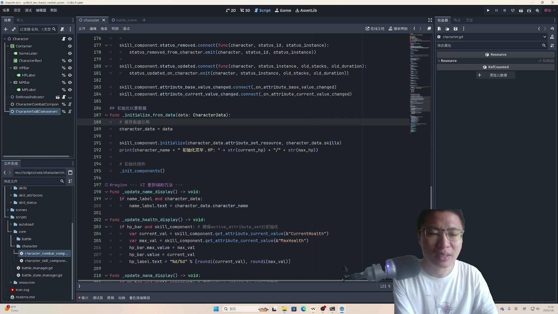
Task: Expand the skill_attributes folder
Action: (11, 195)
